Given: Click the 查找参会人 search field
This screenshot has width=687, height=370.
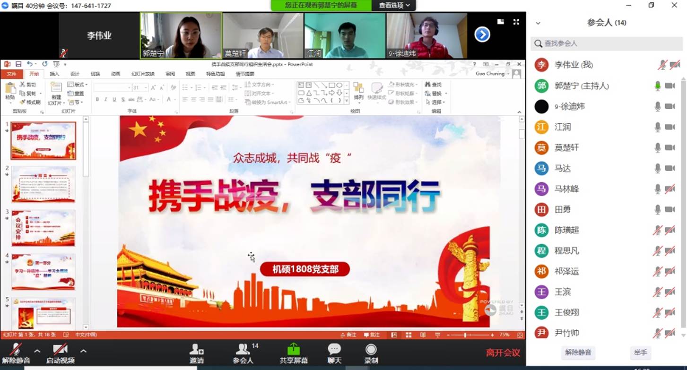Looking at the screenshot, I should [x=607, y=43].
